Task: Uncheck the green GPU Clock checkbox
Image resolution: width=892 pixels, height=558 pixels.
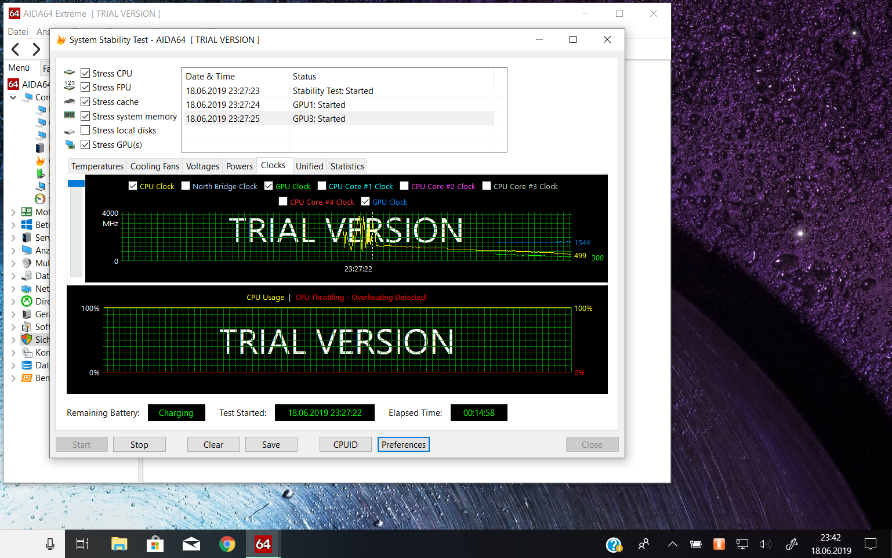Action: click(269, 186)
